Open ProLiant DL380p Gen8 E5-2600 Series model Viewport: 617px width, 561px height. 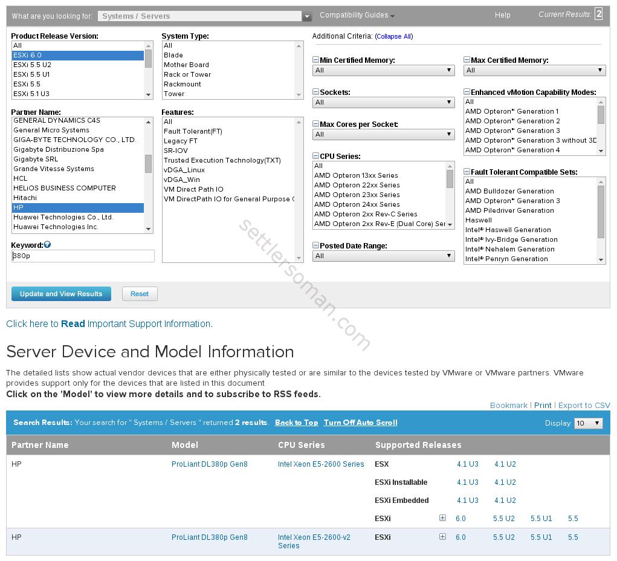click(209, 464)
